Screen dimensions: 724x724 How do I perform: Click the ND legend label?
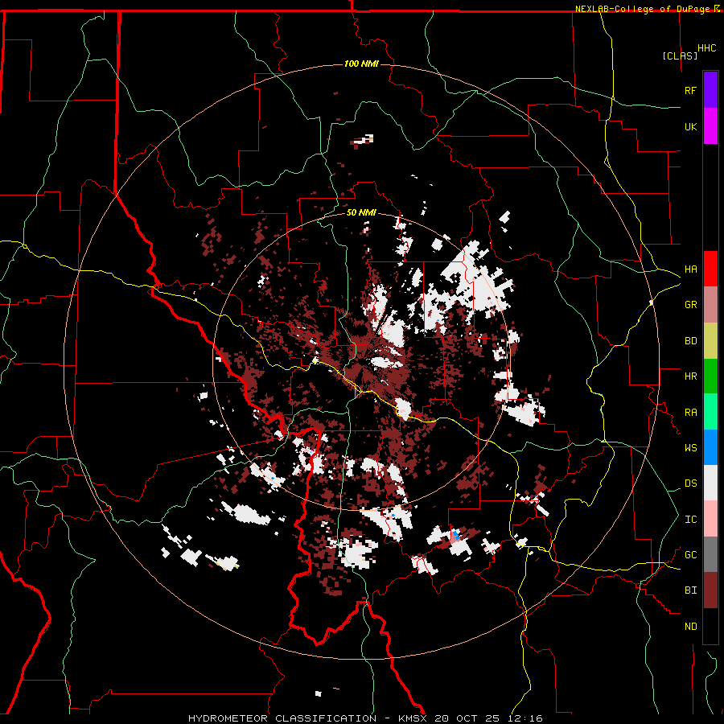pos(690,627)
